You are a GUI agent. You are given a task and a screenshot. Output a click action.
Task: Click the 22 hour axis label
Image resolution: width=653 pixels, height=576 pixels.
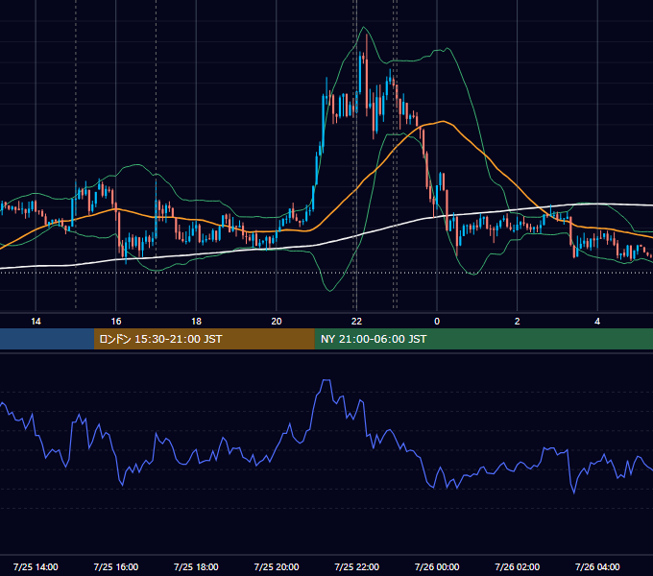(x=356, y=322)
